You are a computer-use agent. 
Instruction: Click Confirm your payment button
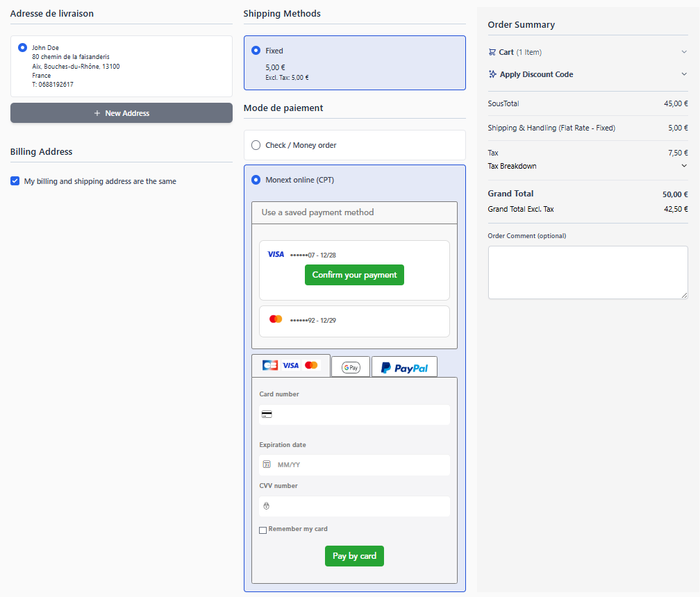(x=354, y=275)
